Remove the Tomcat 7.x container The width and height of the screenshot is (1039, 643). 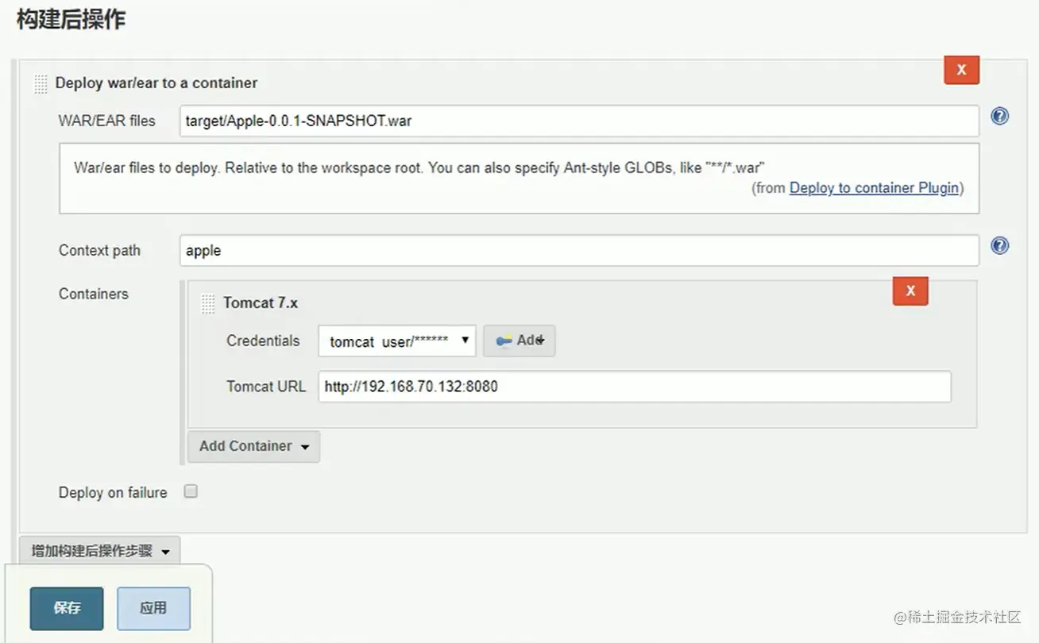(x=910, y=291)
